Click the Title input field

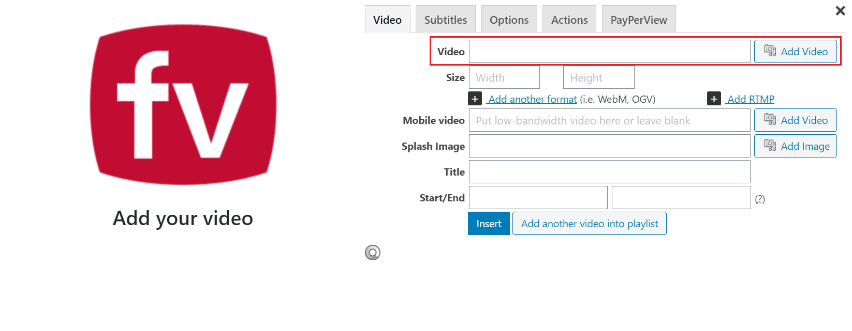[x=610, y=172]
